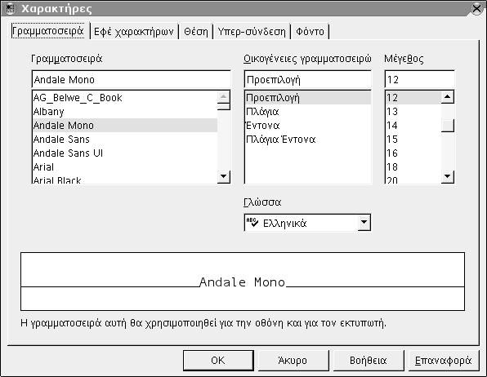This screenshot has height=377, width=487.
Task: Select size 12 in the list
Action: coord(413,98)
